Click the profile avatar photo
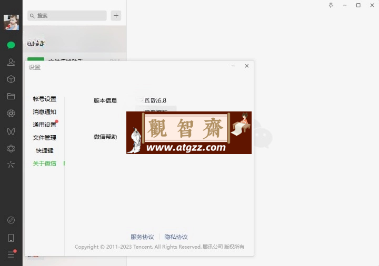The image size is (379, 266). 11,22
